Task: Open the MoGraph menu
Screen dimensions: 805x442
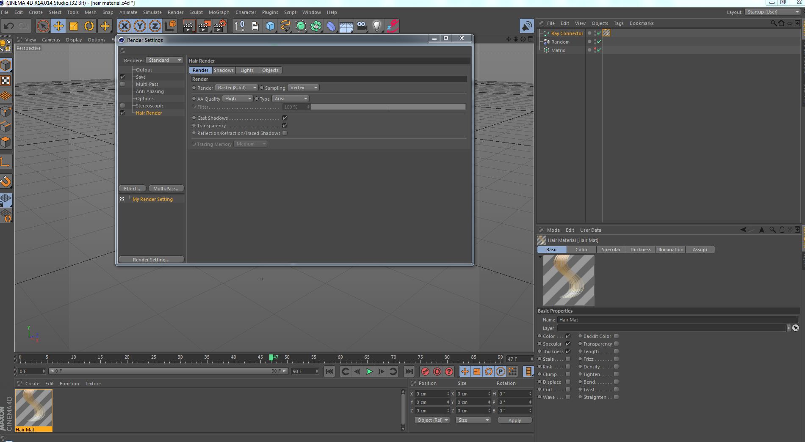Action: tap(219, 12)
